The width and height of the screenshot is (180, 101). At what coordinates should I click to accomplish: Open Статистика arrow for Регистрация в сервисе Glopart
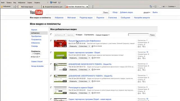pyautogui.click(x=89, y=93)
